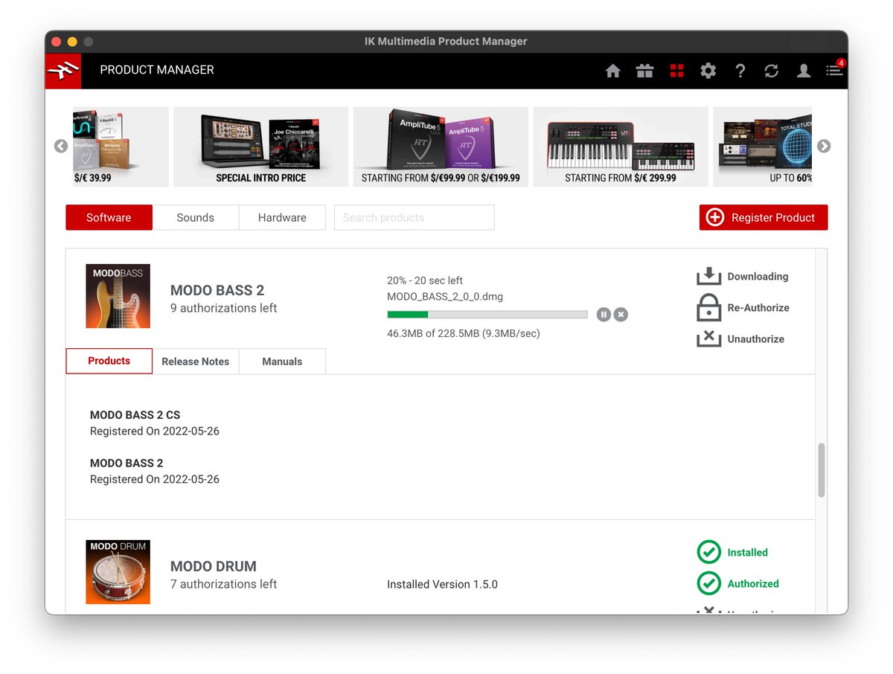Click the MODO BASS 2 CS entry

pyautogui.click(x=135, y=415)
